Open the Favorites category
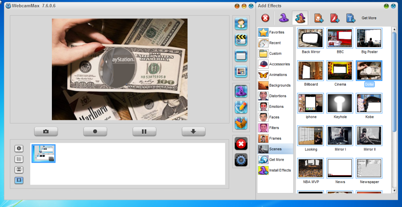Screen dimensions: 402x207 pyautogui.click(x=275, y=32)
